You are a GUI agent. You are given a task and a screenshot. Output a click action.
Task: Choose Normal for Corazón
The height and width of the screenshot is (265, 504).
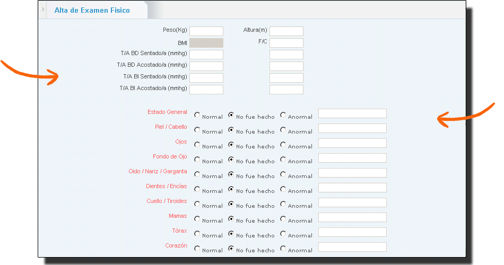[197, 249]
